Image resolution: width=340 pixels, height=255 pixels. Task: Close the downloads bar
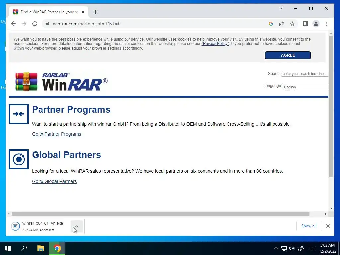(328, 226)
